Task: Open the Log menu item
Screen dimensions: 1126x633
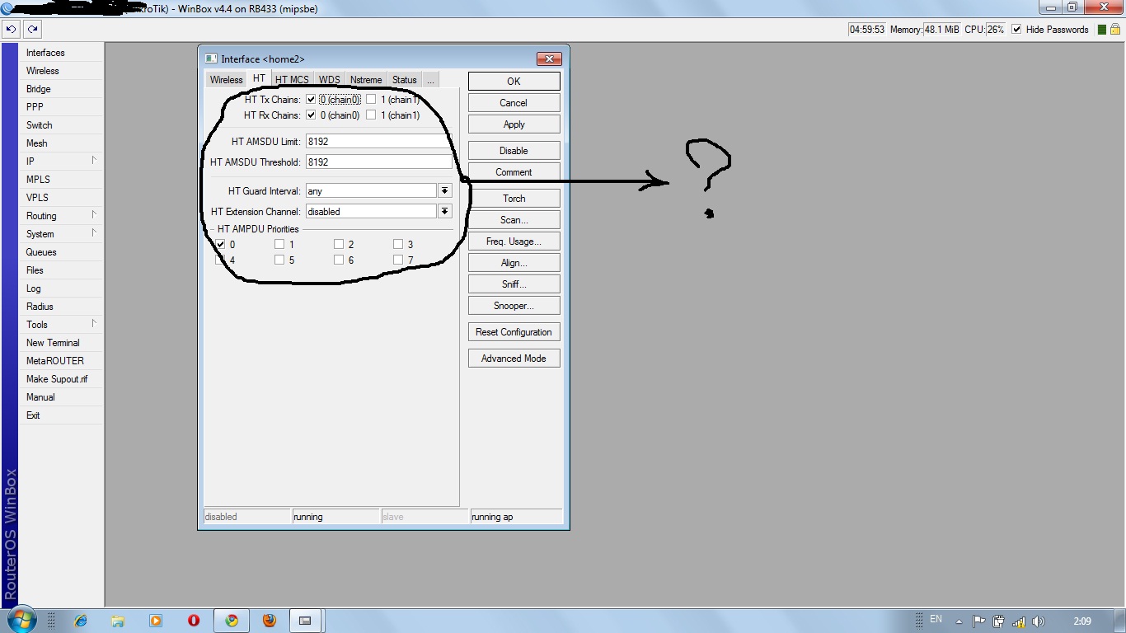Action: click(x=62, y=288)
